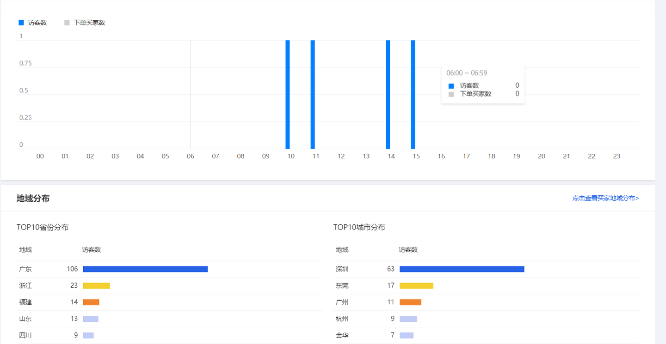Image resolution: width=666 pixels, height=344 pixels.
Task: Click the visitor count 63 for 深圳
Action: click(x=391, y=269)
